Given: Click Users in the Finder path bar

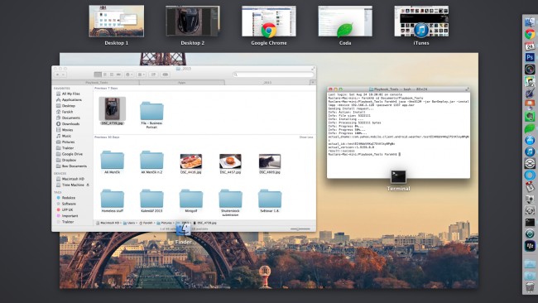Looking at the screenshot, I should point(129,223).
